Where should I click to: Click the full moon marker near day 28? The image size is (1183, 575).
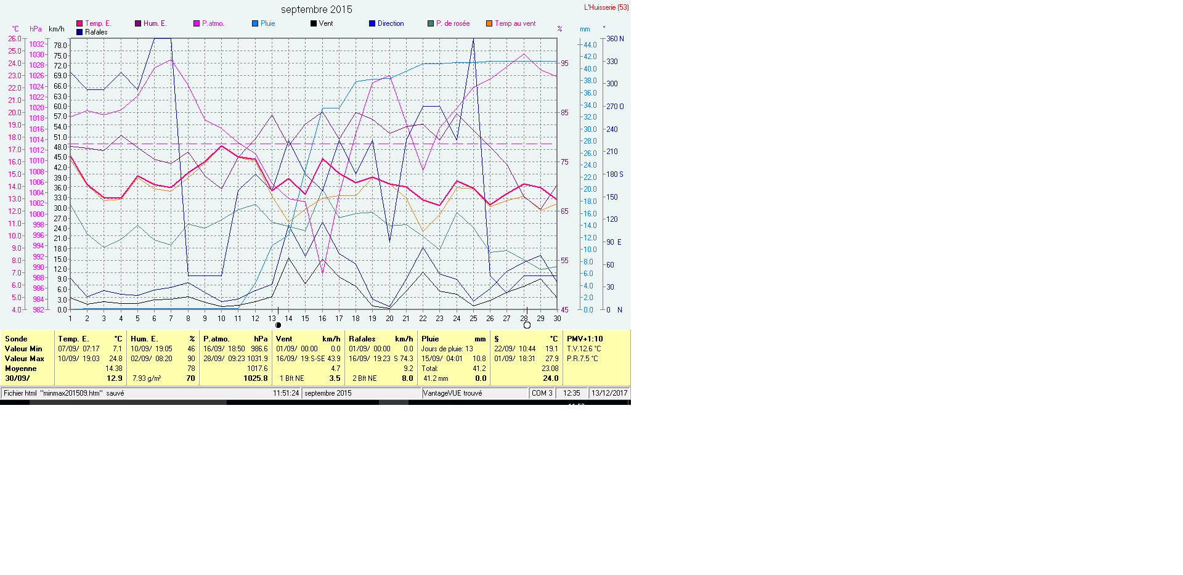coord(527,325)
